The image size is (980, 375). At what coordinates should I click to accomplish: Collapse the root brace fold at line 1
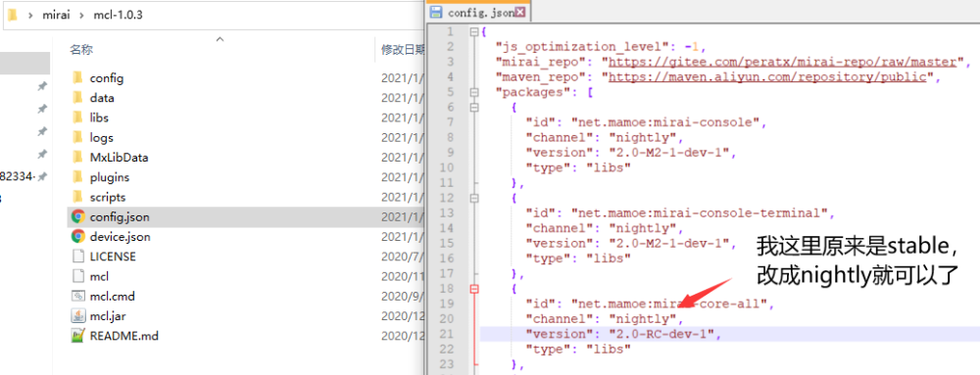(473, 32)
